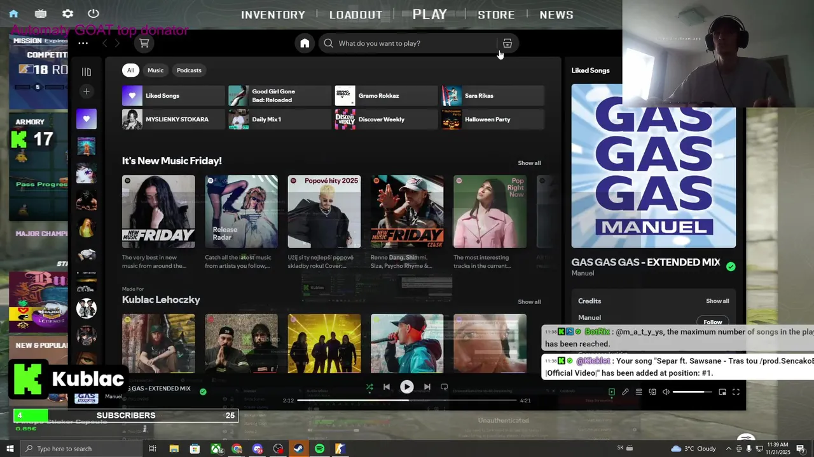
Task: Open Connect to a device icon
Action: (x=652, y=392)
